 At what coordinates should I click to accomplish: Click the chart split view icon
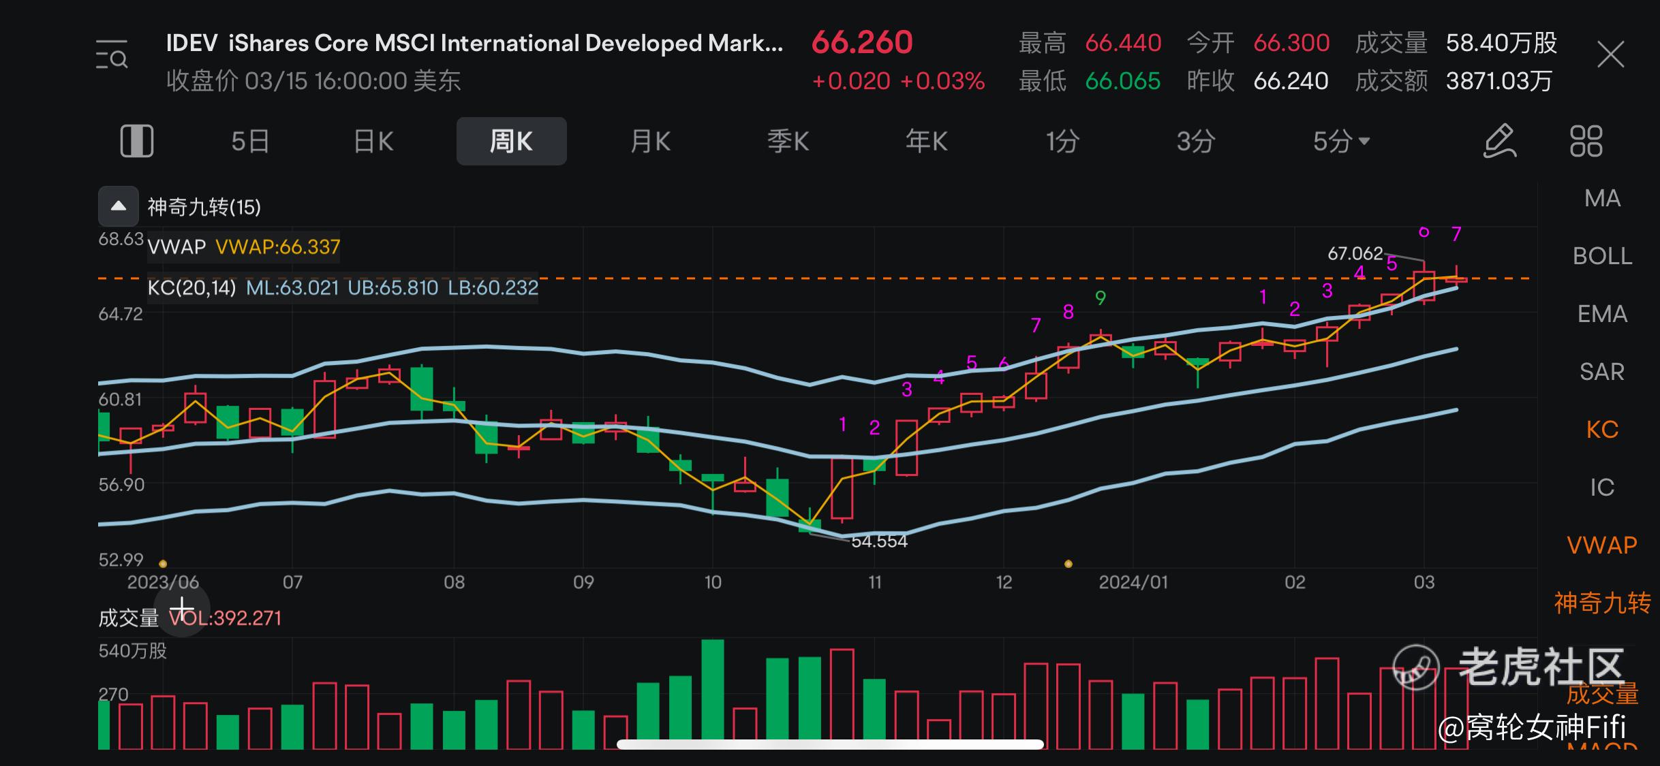[x=136, y=141]
